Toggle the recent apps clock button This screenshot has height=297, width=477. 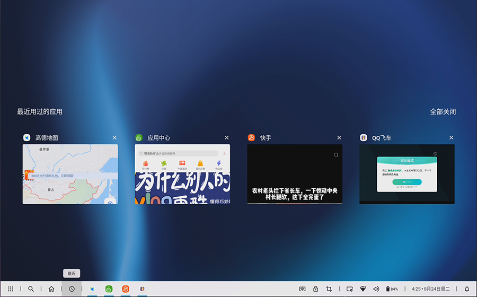point(72,289)
